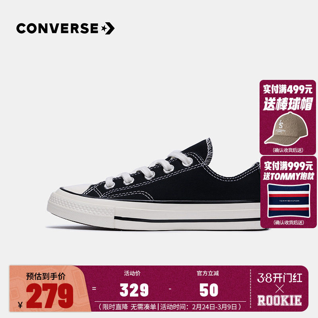Image resolution: width=318 pixels, height=318 pixels.
Task: Open the 实付满999元 送TOMMY抱枕 promo banner
Action: pyautogui.click(x=289, y=192)
